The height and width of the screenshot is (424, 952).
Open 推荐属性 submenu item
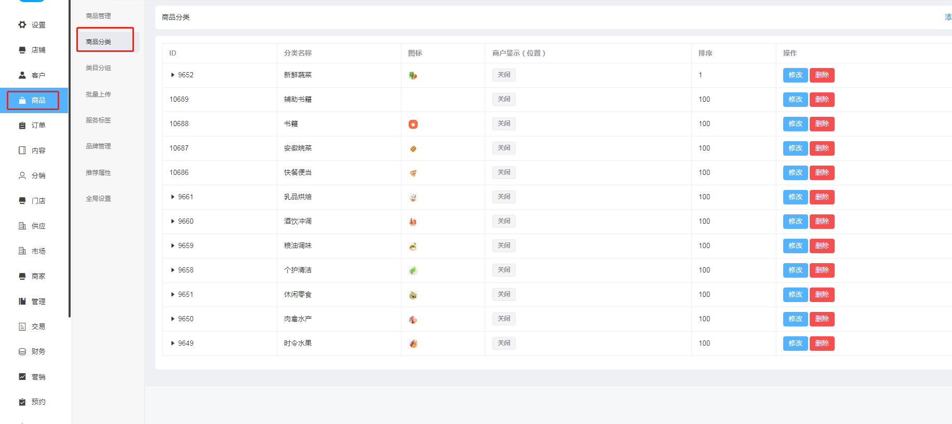pyautogui.click(x=98, y=173)
